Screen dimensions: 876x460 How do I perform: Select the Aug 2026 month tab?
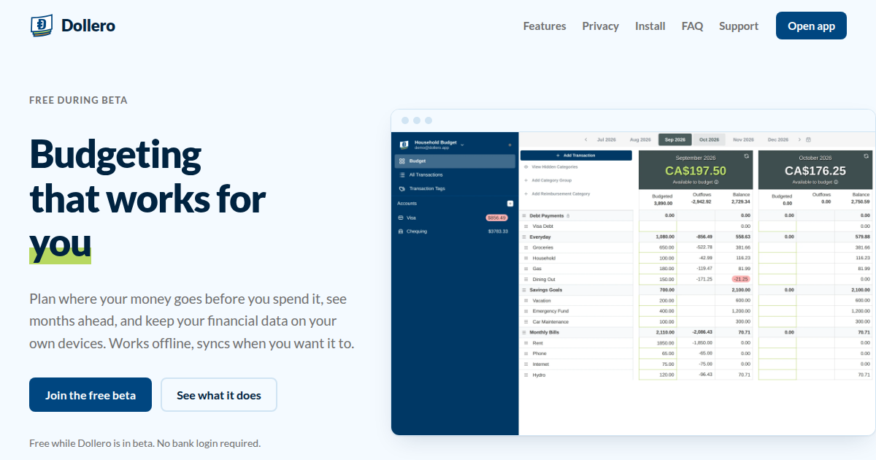pos(640,139)
